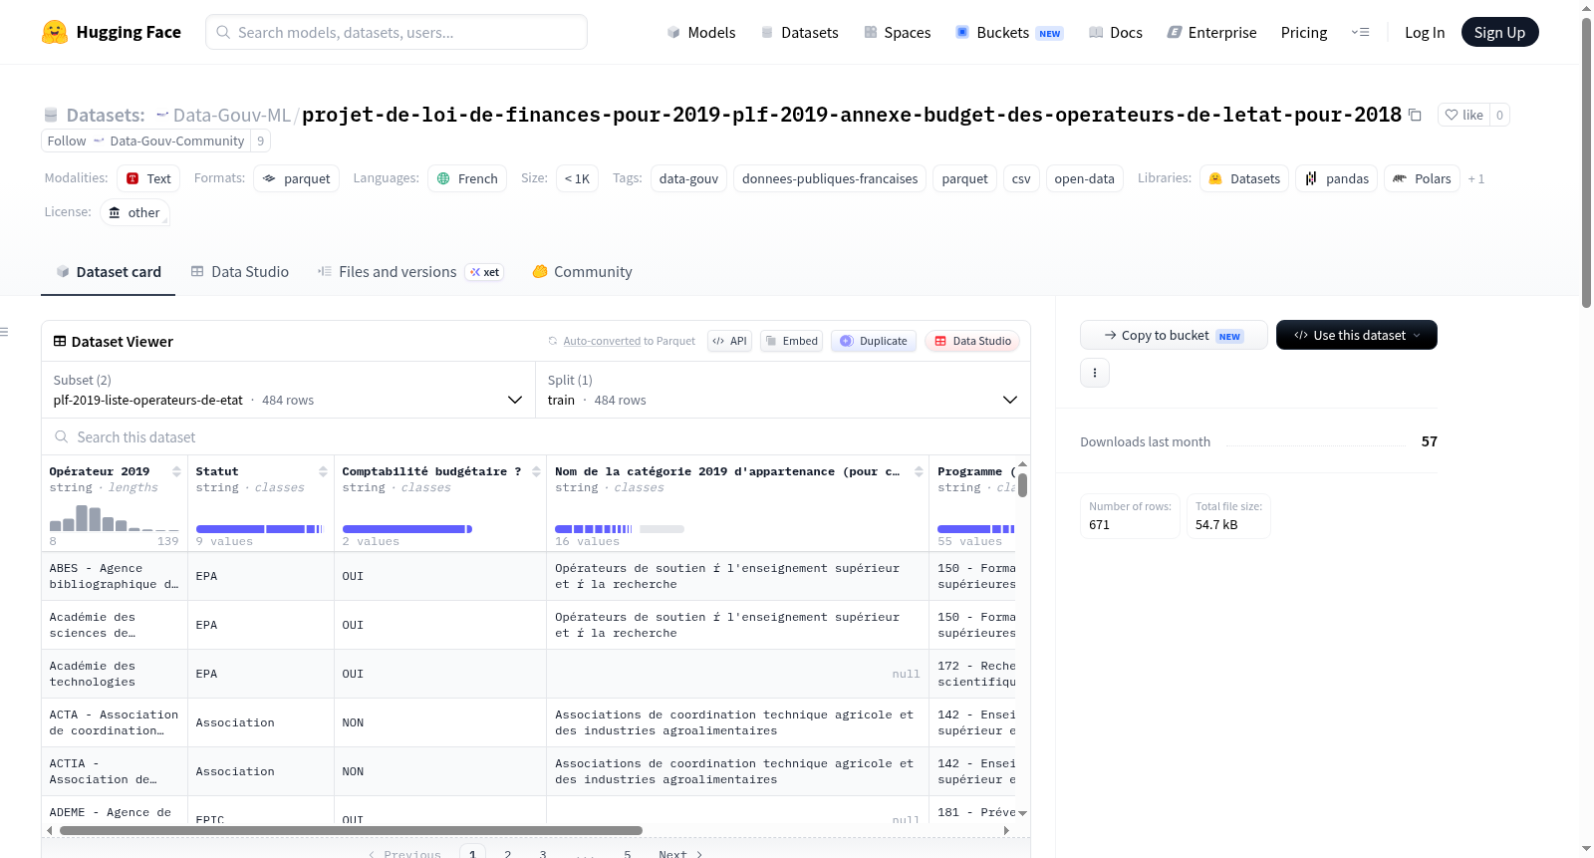
Task: Open Datasets in top navigation
Action: pos(799,32)
